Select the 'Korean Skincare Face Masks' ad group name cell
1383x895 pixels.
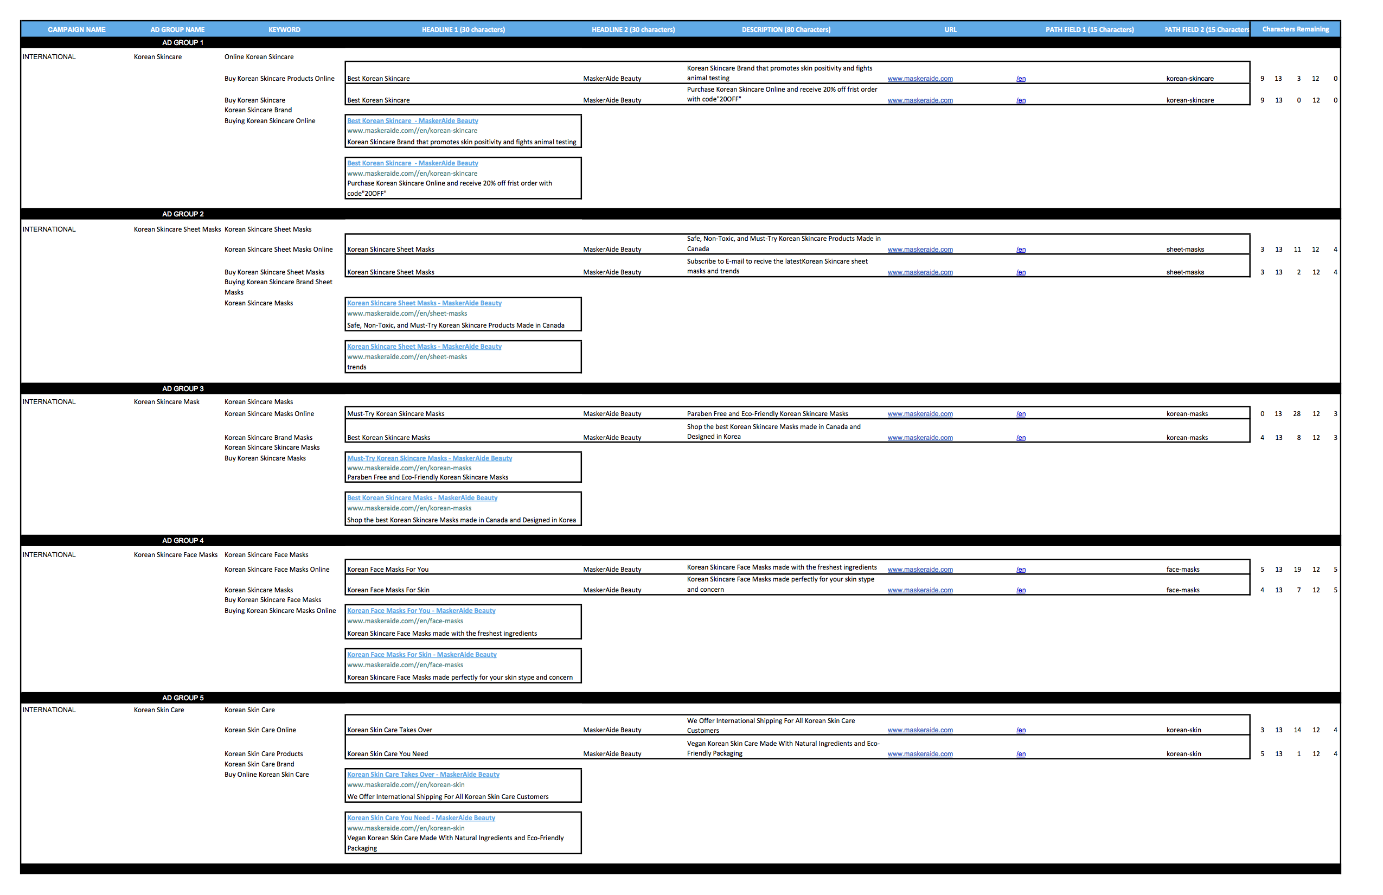point(176,555)
